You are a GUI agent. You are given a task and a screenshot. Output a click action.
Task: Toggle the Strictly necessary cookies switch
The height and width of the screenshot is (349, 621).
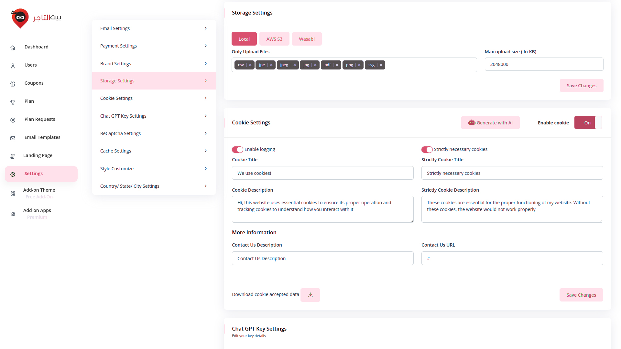[x=427, y=150]
